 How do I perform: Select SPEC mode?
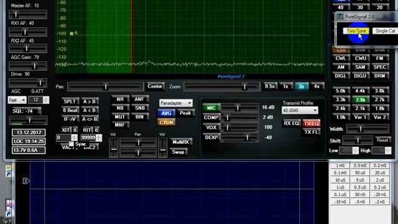tap(380, 67)
